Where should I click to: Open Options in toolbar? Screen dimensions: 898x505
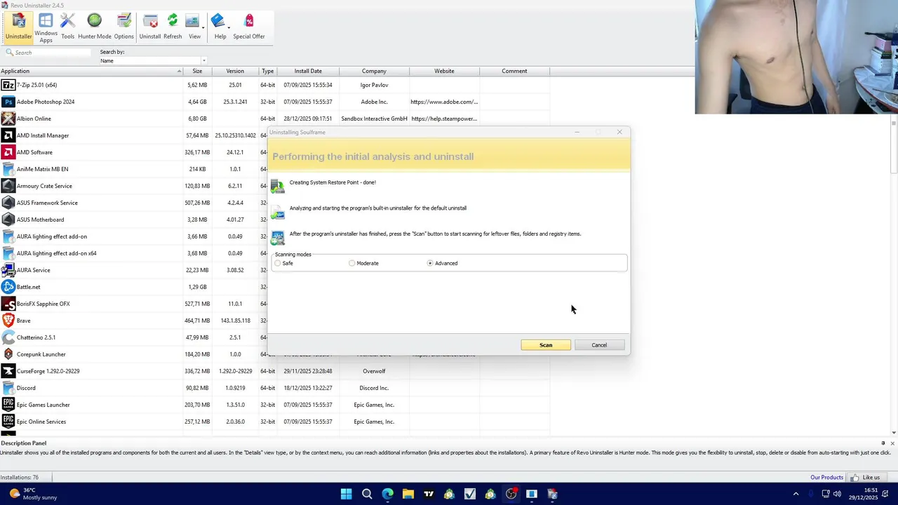coord(123,27)
